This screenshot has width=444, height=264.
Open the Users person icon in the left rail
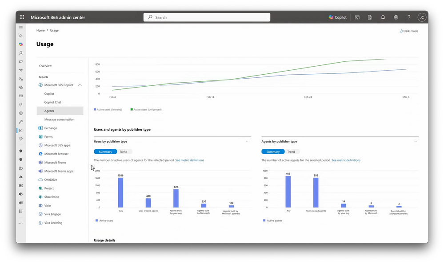tap(21, 53)
